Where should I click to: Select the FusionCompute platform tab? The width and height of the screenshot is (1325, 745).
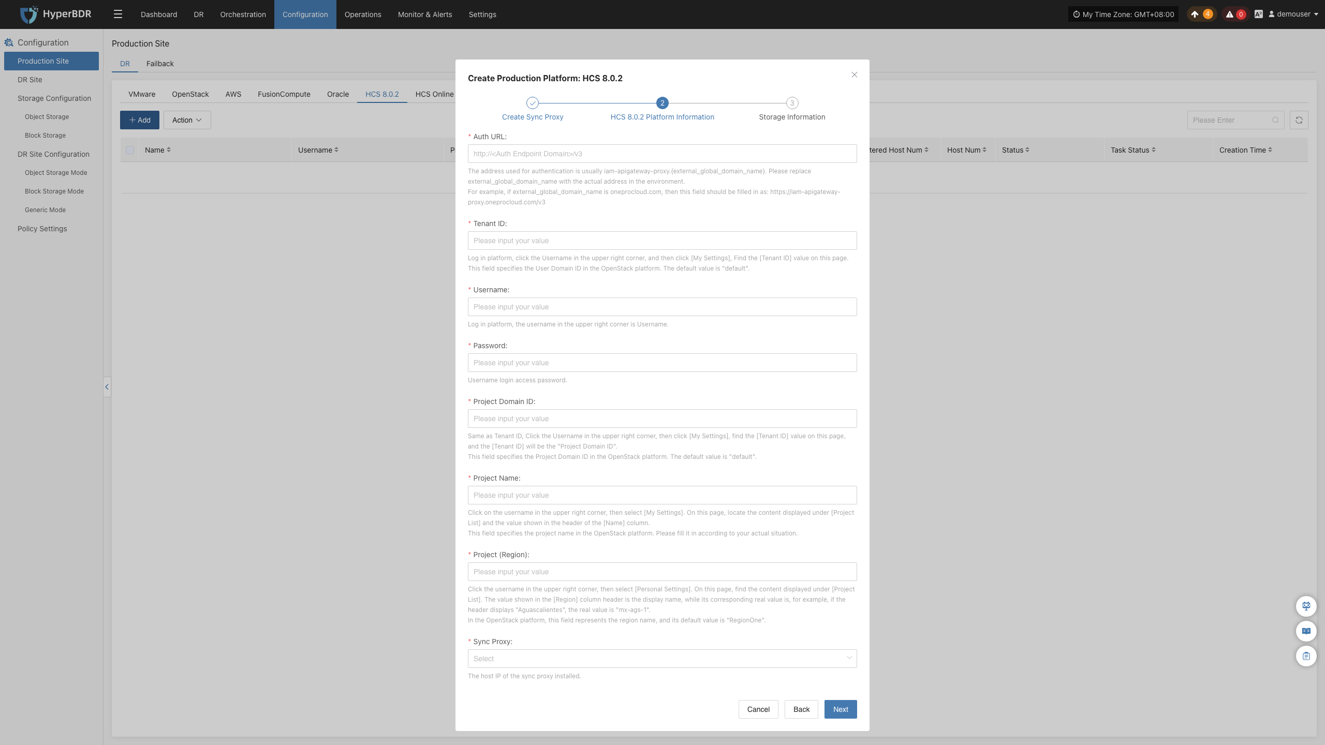tap(284, 94)
